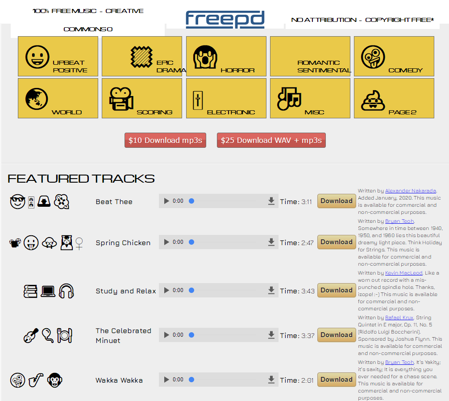The height and width of the screenshot is (401, 449).
Task: Click sunglasses face icon beside Beat Thee
Action: [17, 201]
